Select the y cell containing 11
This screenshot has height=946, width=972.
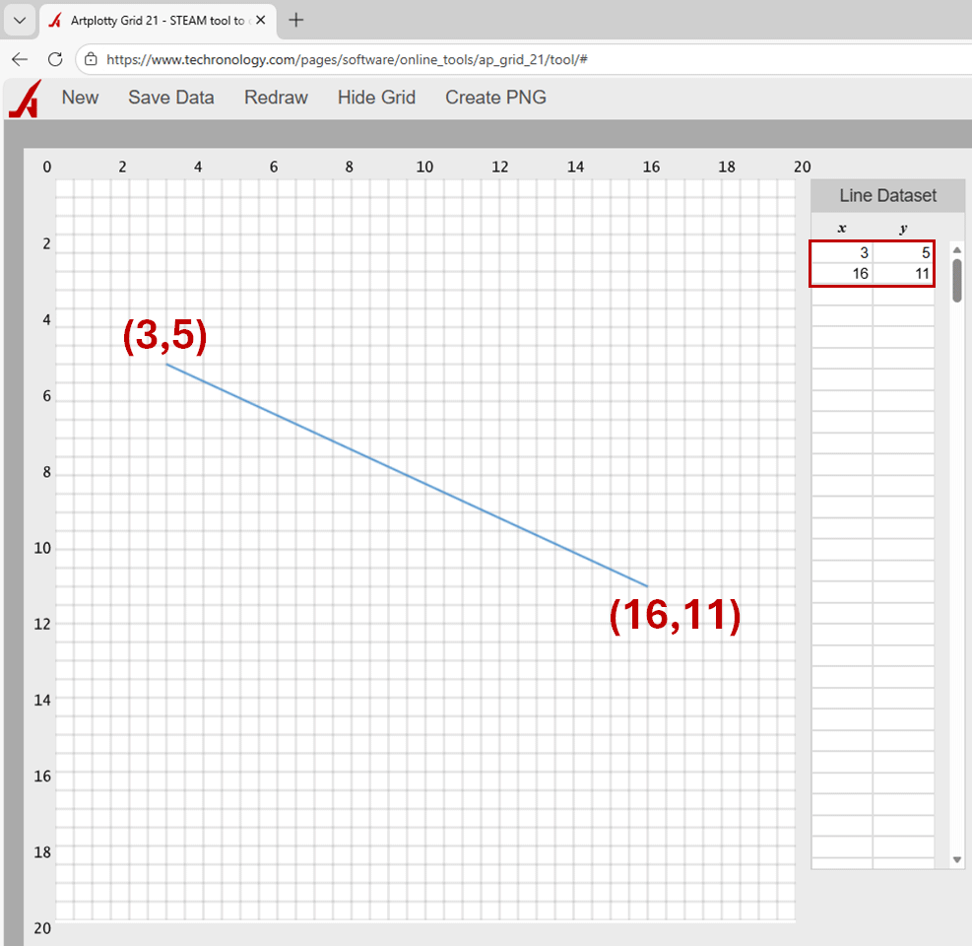(903, 273)
